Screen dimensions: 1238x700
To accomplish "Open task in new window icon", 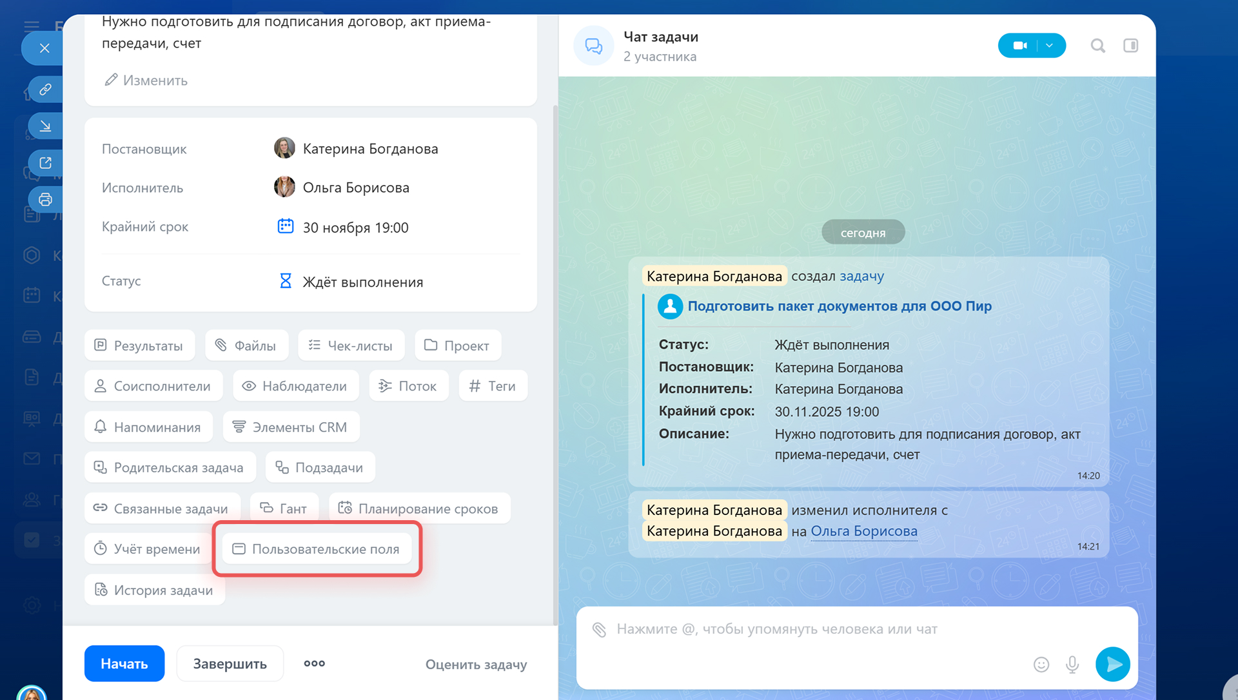I will (45, 162).
